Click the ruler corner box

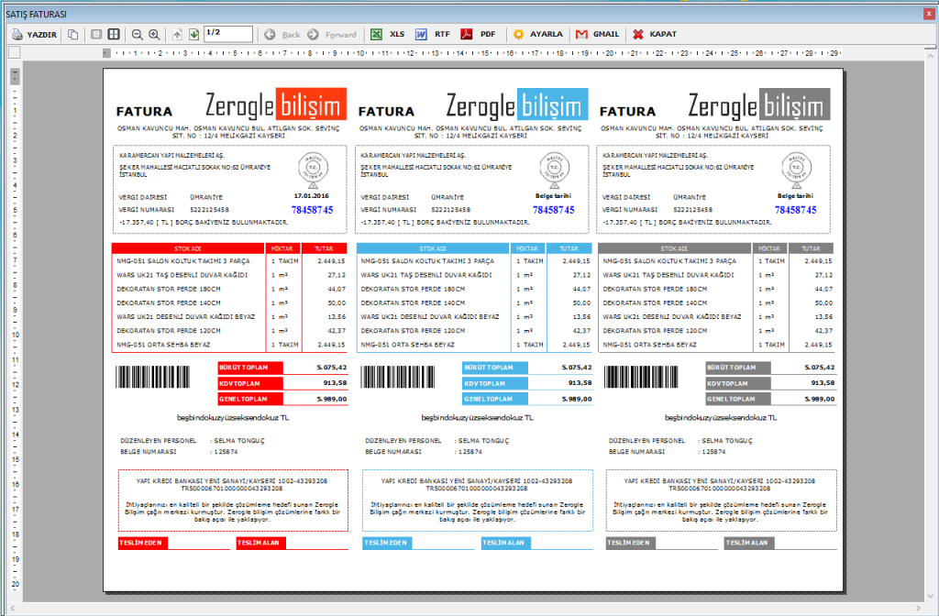pyautogui.click(x=15, y=52)
